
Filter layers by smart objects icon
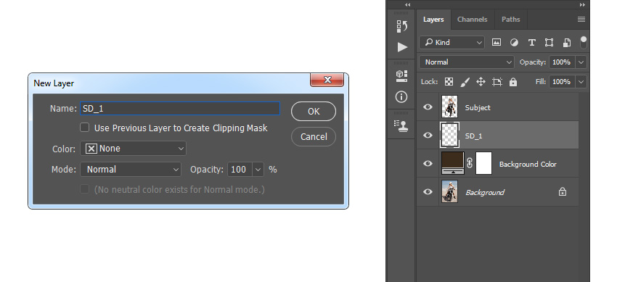(x=567, y=43)
